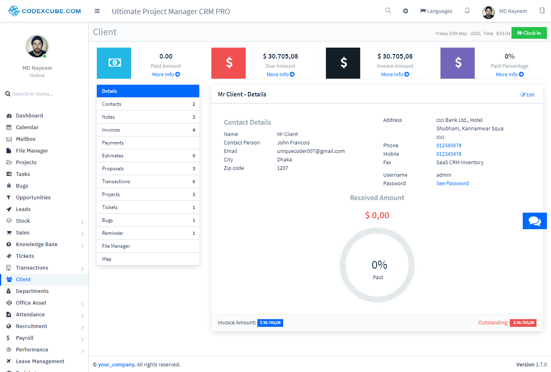Screen dimensions: 551x372
Task: Open the Estimates tab
Action: (x=148, y=156)
